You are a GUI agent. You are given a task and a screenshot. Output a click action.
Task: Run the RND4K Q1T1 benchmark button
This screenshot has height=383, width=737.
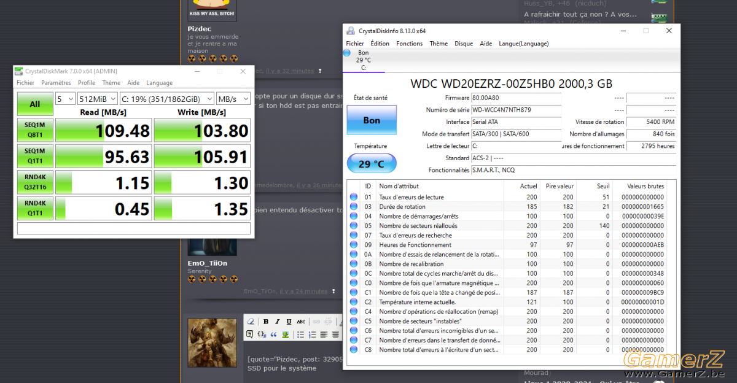35,208
